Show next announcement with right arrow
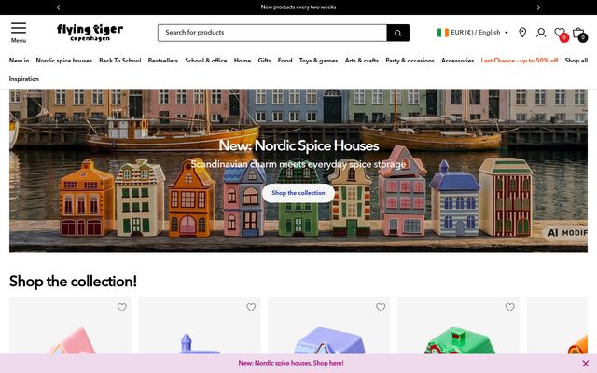The height and width of the screenshot is (373, 597). 538,7
